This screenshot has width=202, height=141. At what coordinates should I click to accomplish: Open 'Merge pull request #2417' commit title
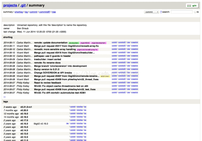pos(66,46)
